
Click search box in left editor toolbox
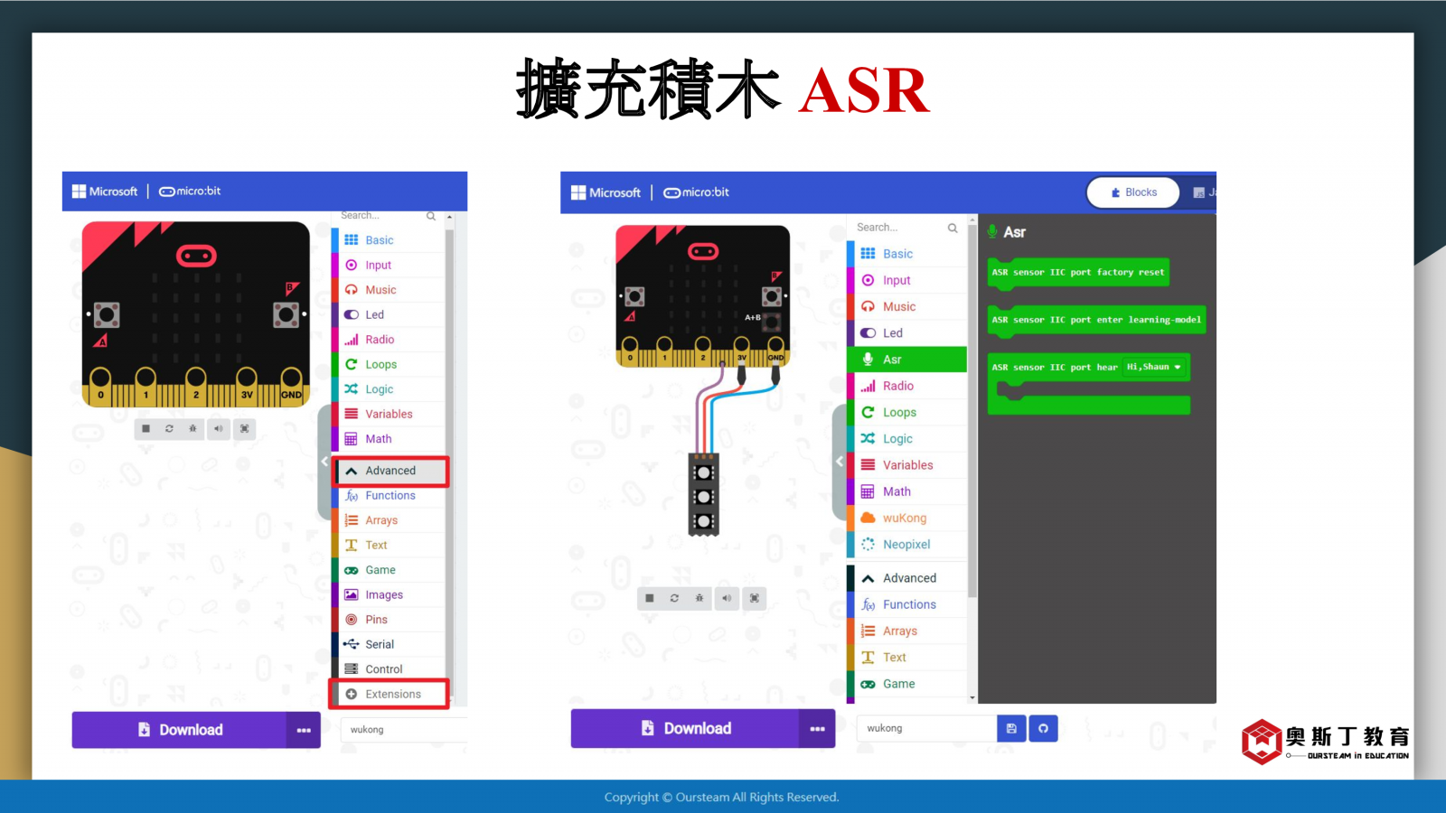click(389, 216)
